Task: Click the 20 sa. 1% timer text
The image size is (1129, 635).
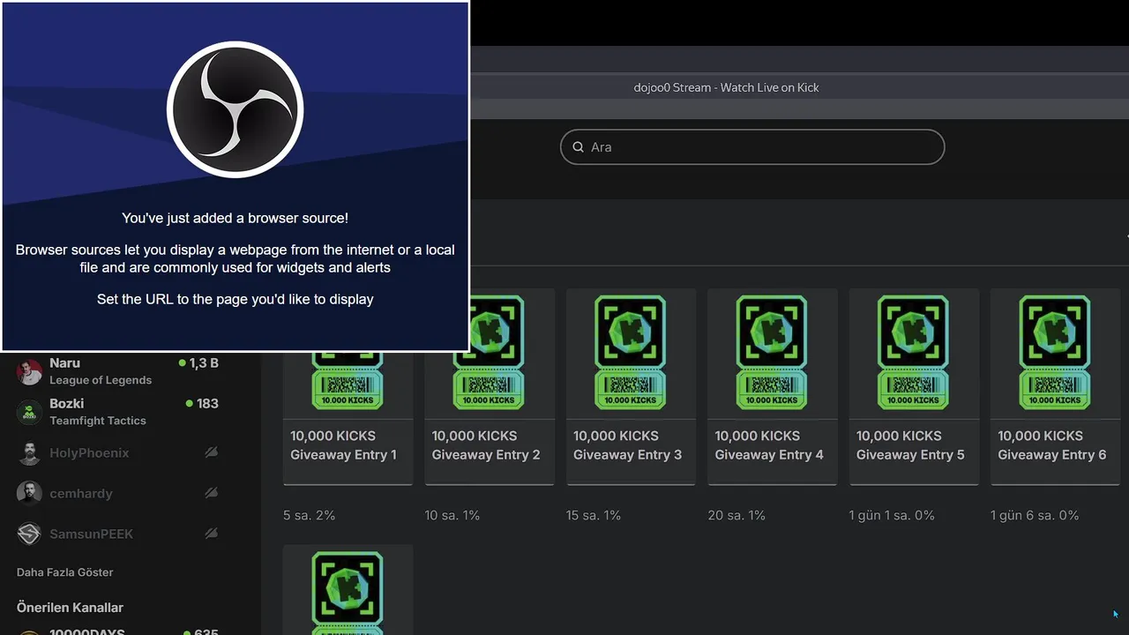Action: [736, 515]
